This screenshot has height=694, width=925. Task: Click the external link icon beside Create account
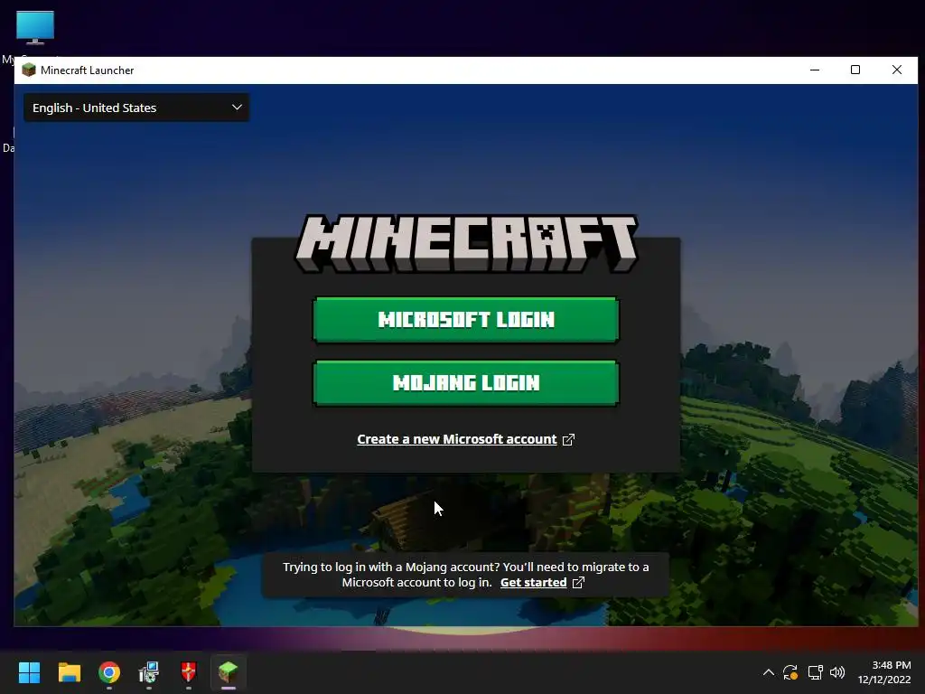[x=568, y=440]
